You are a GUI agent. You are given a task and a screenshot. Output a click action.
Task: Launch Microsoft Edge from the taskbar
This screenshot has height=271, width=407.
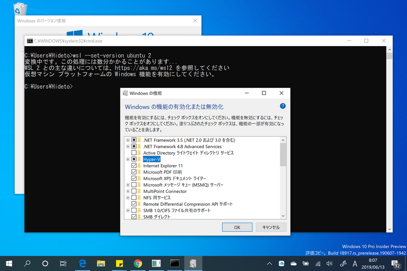82,263
